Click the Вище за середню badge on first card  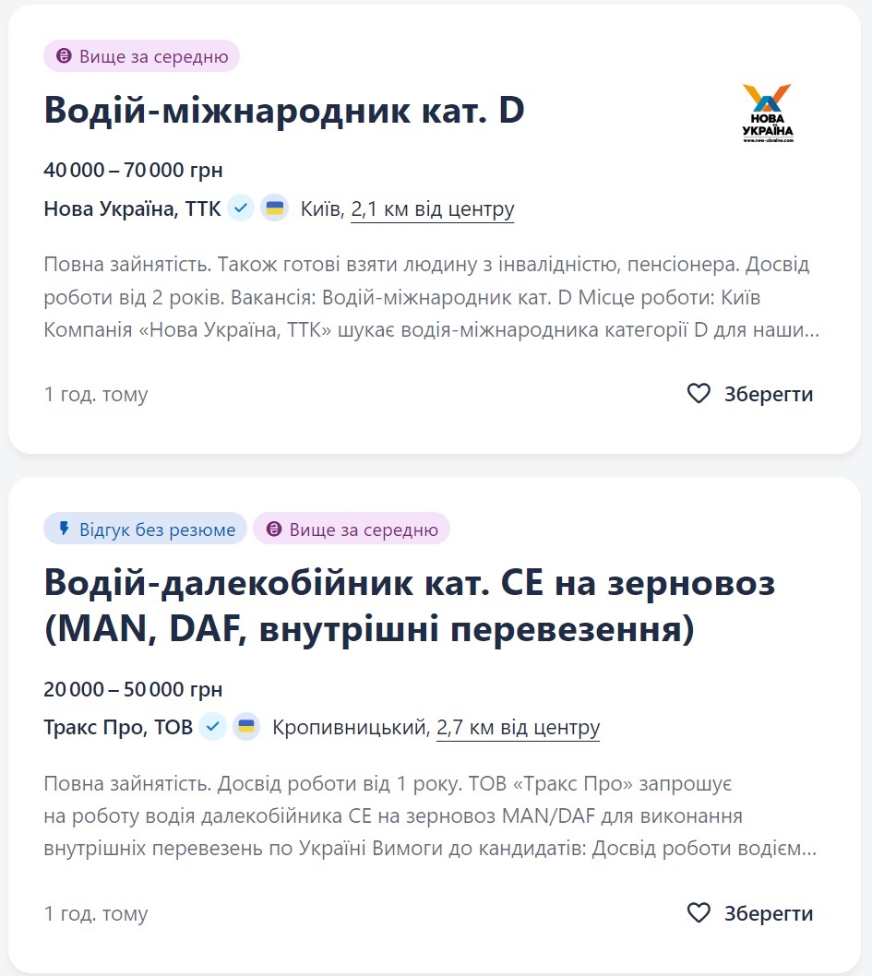pyautogui.click(x=142, y=56)
